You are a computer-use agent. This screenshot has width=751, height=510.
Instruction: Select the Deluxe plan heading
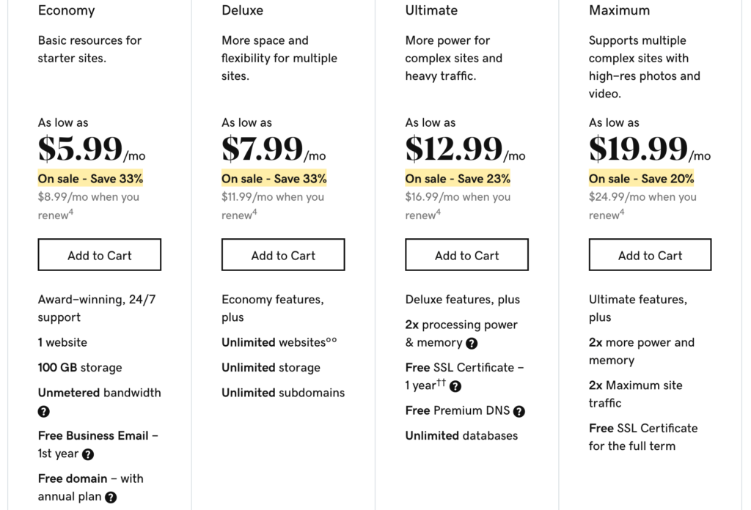click(x=242, y=10)
